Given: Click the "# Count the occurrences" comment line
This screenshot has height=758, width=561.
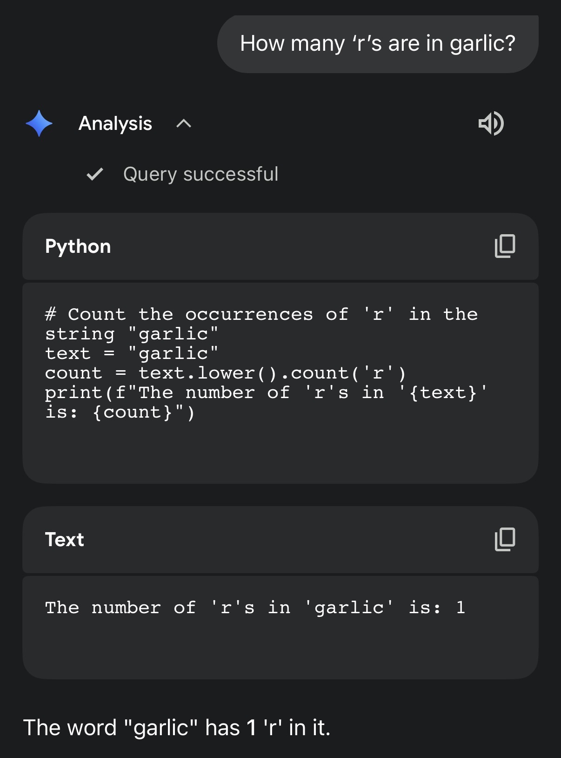Looking at the screenshot, I should [x=260, y=314].
